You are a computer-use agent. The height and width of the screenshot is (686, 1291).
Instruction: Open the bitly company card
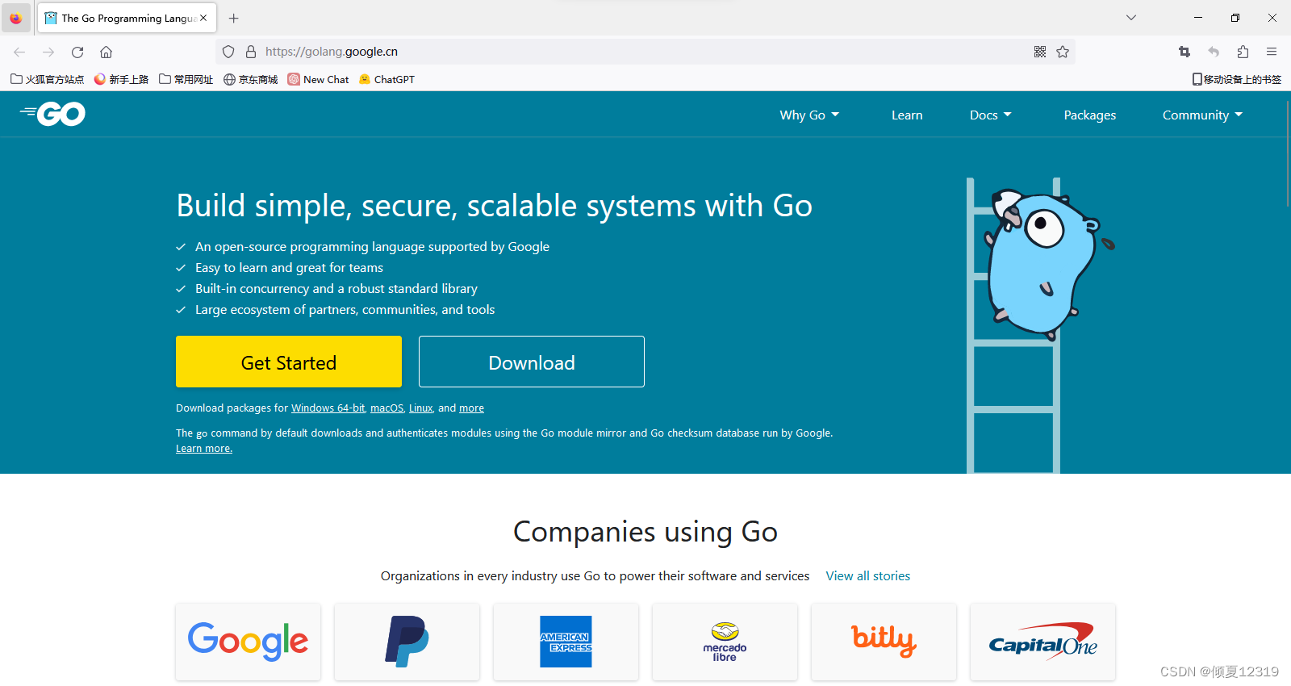click(x=884, y=642)
